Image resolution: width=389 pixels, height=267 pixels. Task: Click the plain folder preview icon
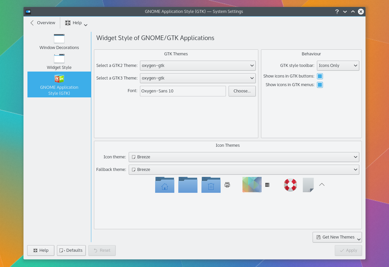tap(188, 185)
